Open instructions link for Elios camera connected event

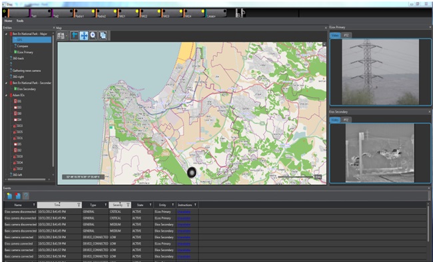(x=184, y=244)
